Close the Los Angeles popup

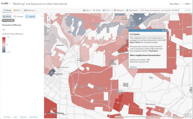tap(165, 31)
